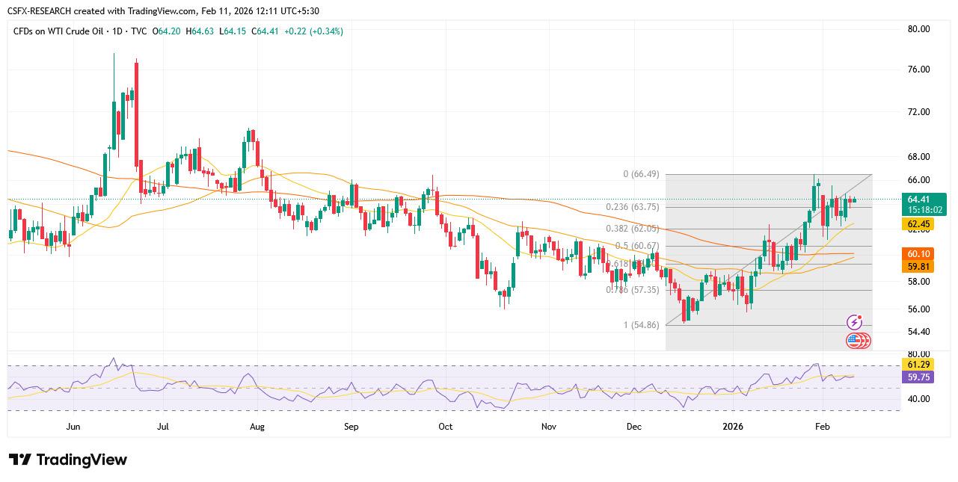
Task: Click the US flag economic events icon
Action: (856, 341)
